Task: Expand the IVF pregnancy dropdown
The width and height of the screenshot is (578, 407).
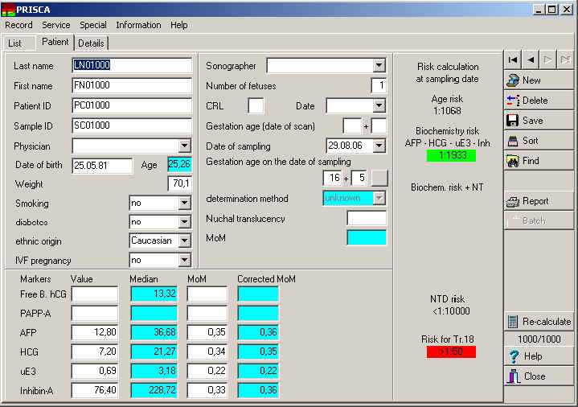Action: point(184,260)
